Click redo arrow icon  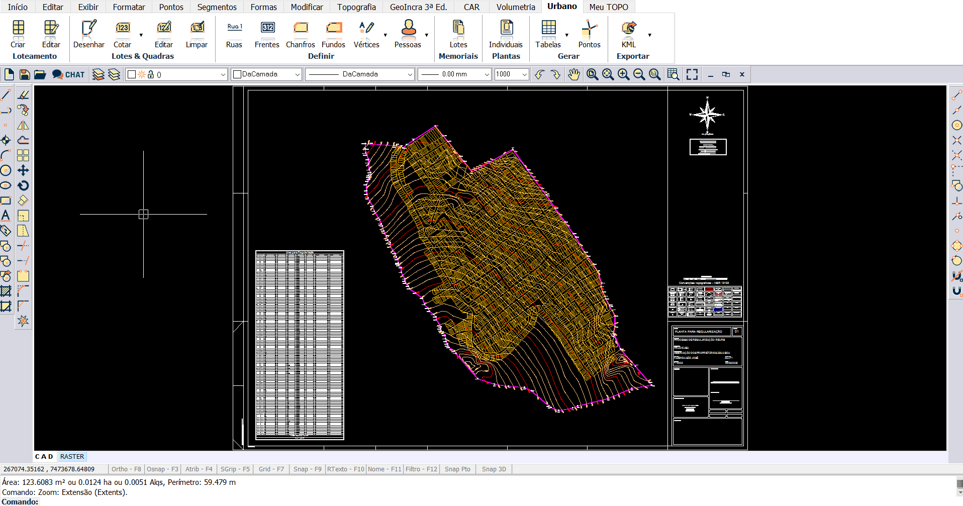coord(555,74)
